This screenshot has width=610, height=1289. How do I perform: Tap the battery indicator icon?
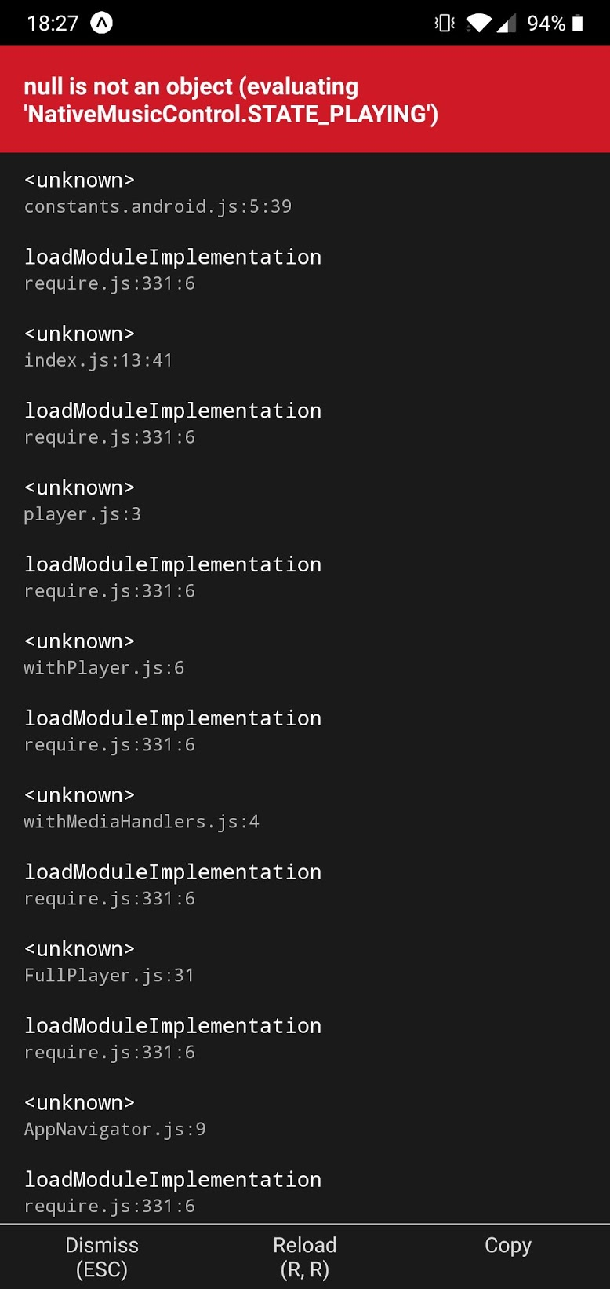(x=580, y=22)
